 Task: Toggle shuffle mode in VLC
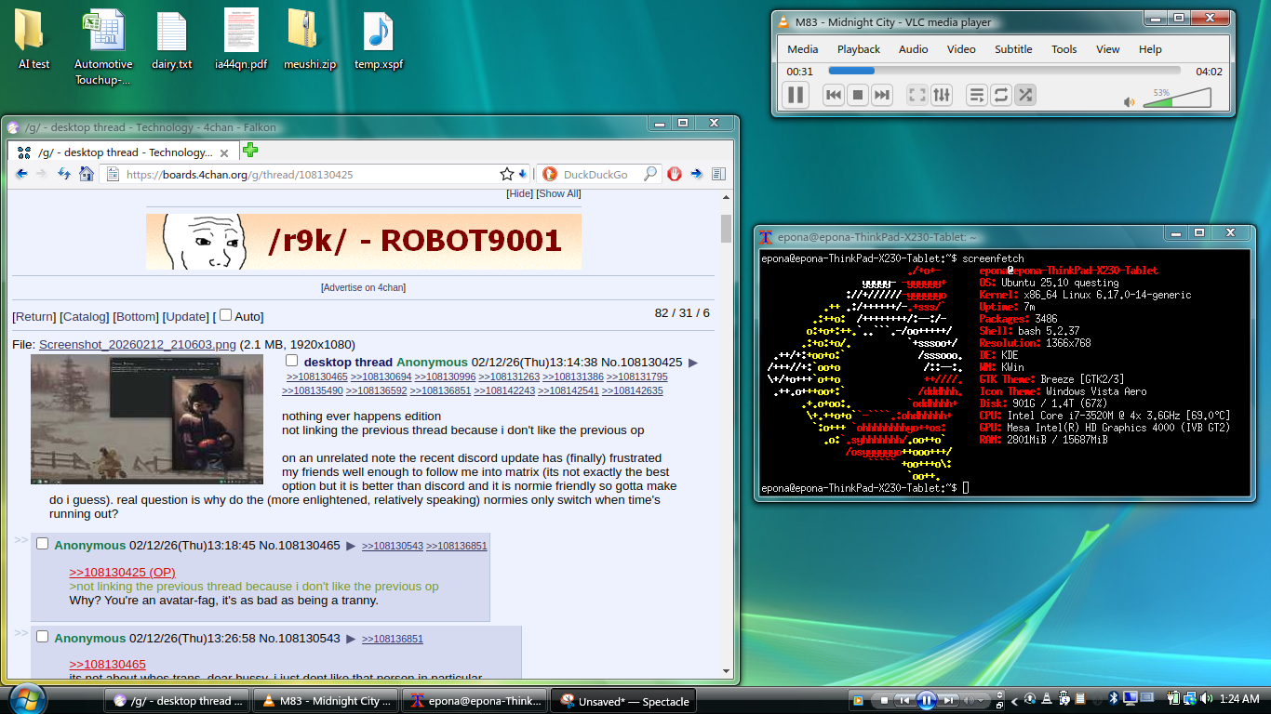pos(1024,95)
